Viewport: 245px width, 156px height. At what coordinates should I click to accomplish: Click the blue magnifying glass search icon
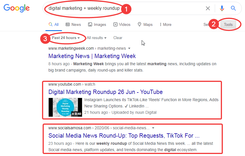pyautogui.click(x=233, y=8)
